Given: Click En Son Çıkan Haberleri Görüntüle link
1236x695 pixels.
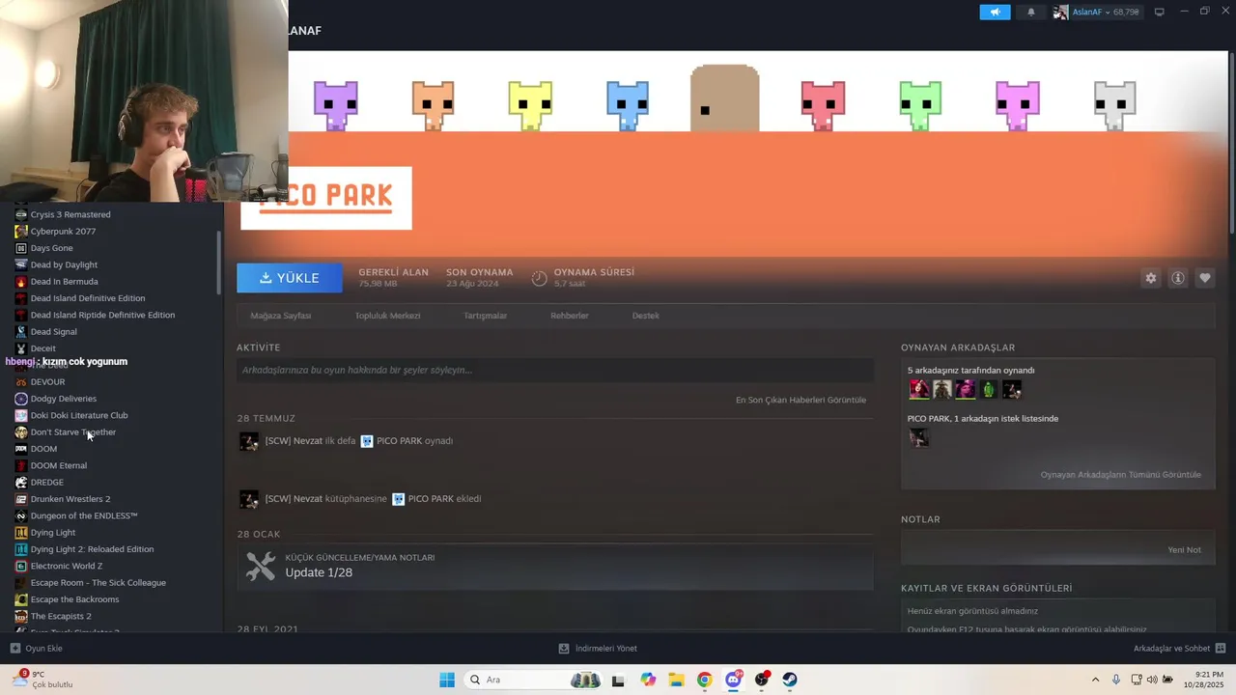Looking at the screenshot, I should pyautogui.click(x=801, y=400).
